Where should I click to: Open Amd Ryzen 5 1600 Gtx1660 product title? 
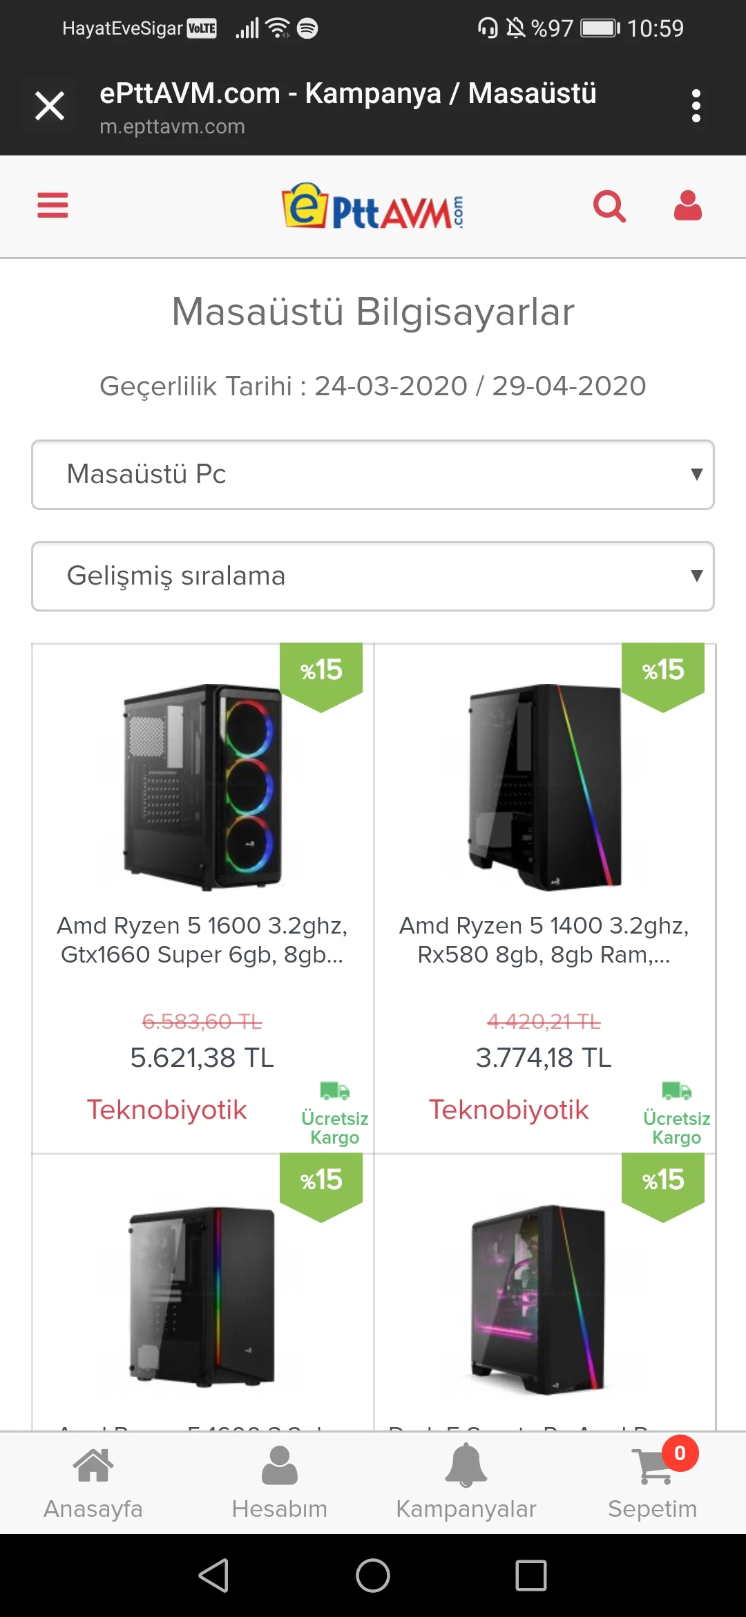click(202, 940)
